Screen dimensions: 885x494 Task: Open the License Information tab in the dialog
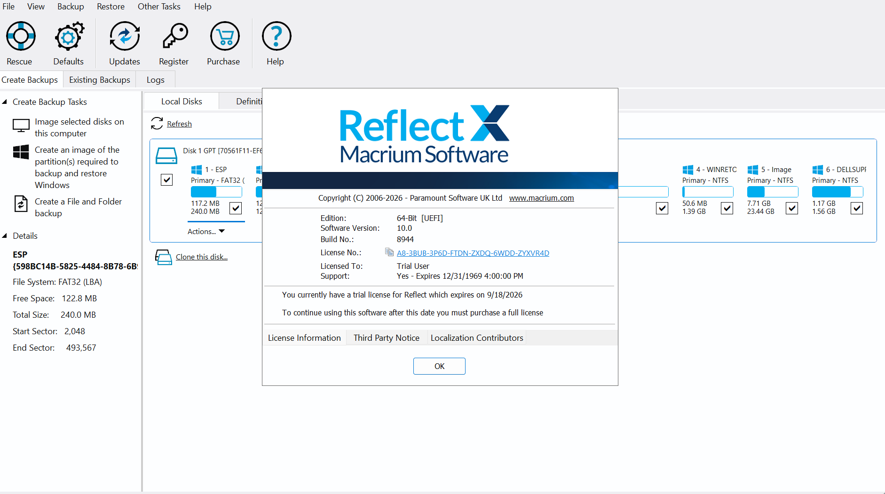point(304,338)
